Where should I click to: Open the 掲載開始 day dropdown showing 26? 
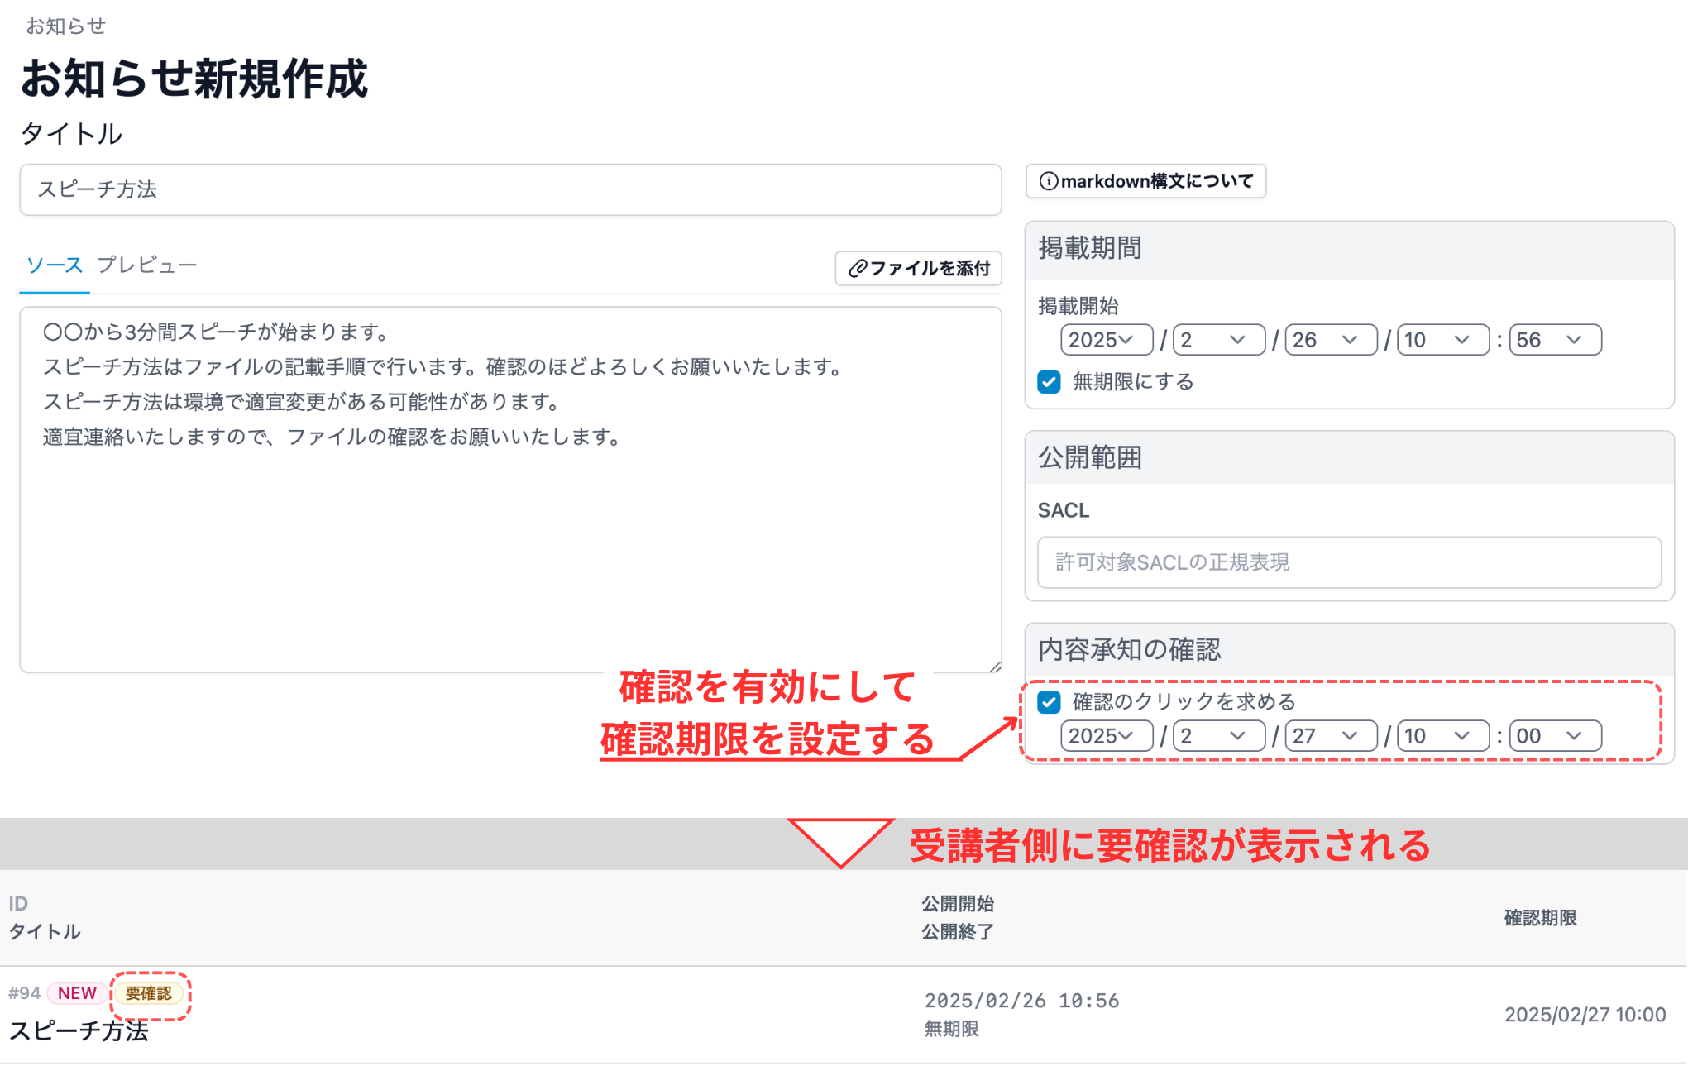click(x=1329, y=339)
